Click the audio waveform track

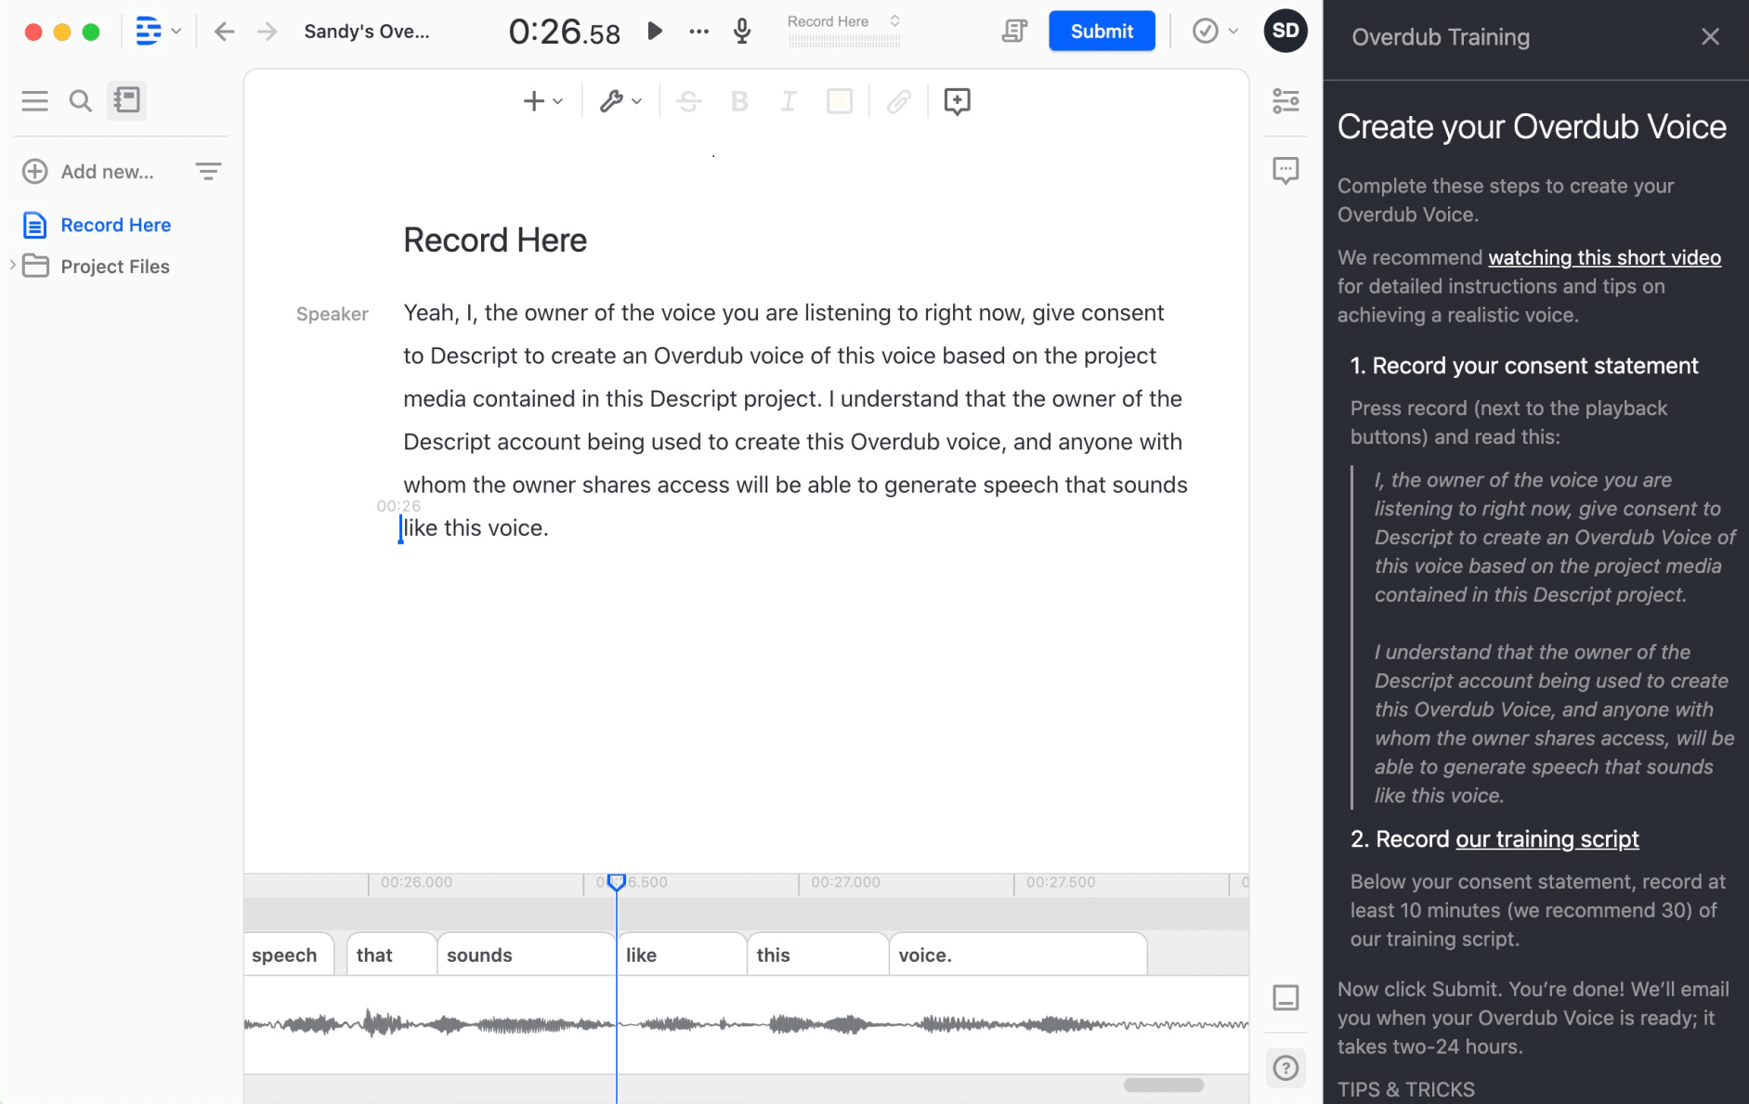tap(746, 1025)
